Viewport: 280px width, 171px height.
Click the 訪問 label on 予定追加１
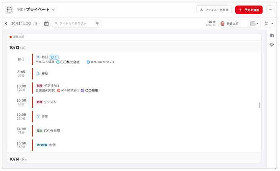tap(39, 85)
